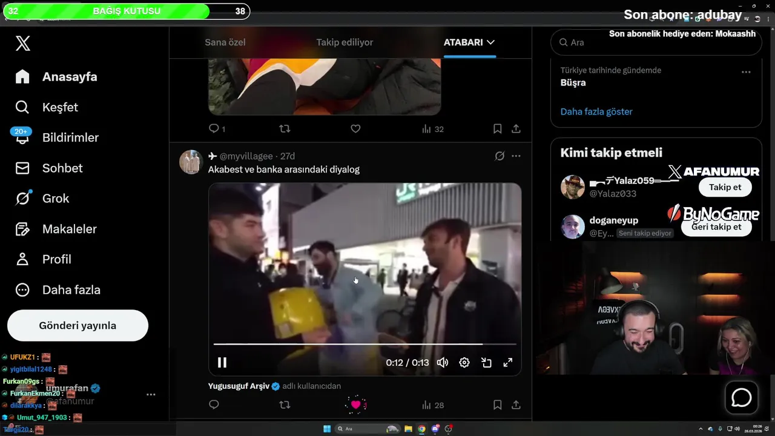Open Yalaz059 profile avatar
This screenshot has height=436, width=775.
[572, 187]
